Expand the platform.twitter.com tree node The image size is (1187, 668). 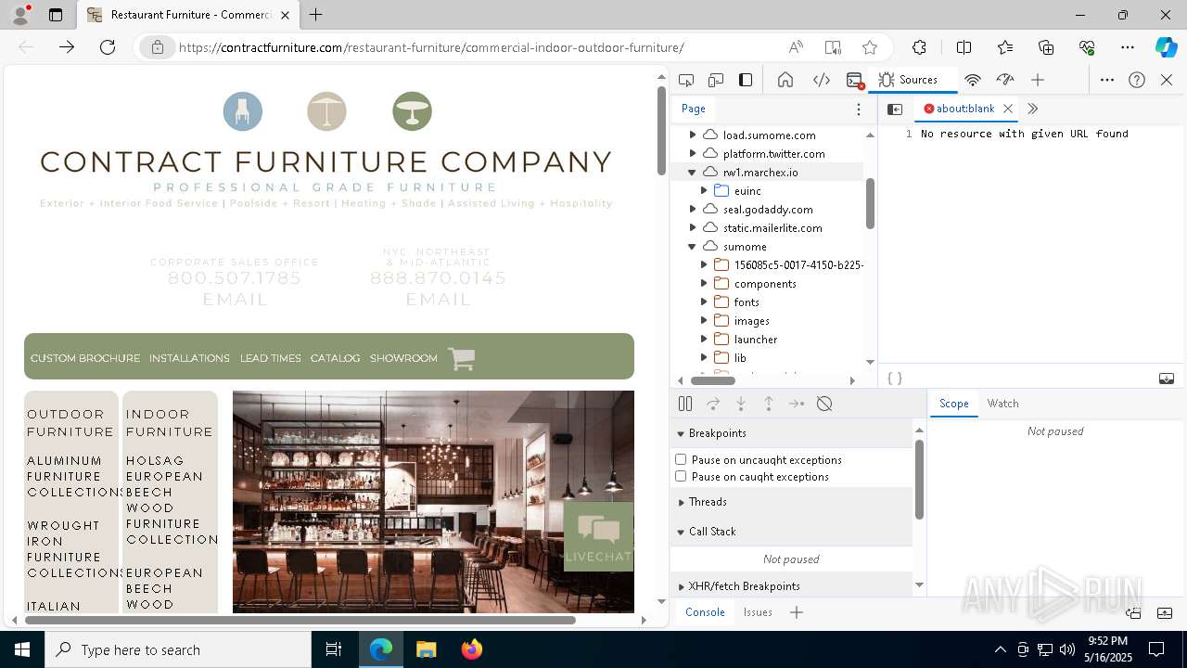(x=693, y=154)
